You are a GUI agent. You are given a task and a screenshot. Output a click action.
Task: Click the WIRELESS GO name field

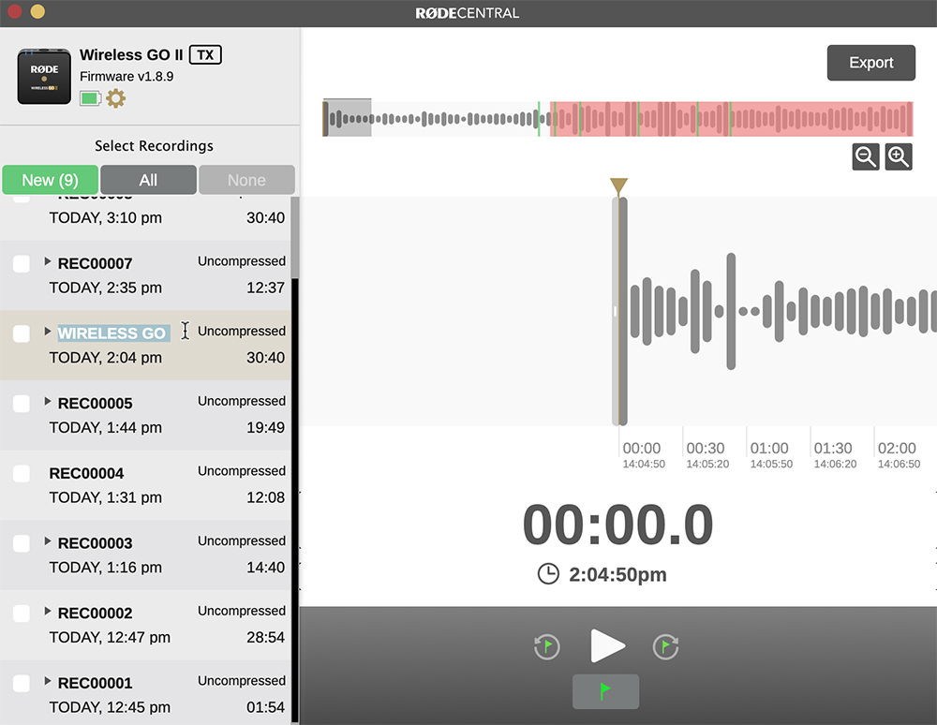[113, 333]
